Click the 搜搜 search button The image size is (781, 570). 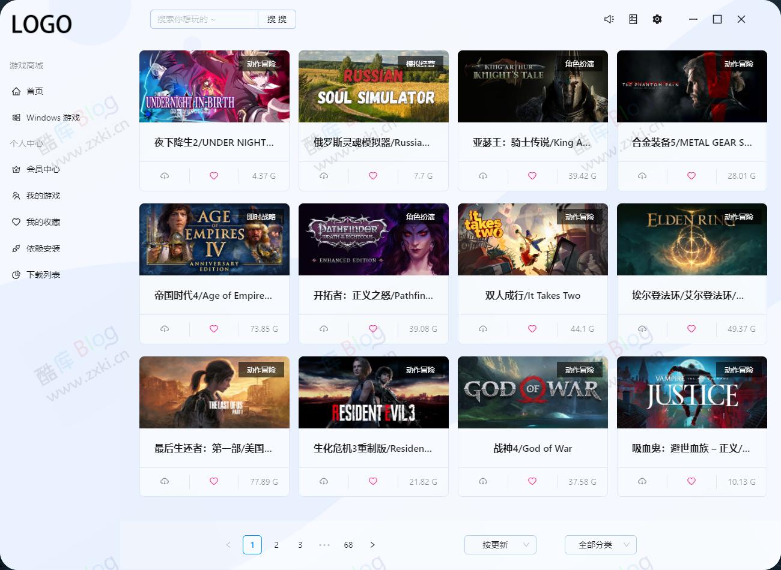coord(276,19)
